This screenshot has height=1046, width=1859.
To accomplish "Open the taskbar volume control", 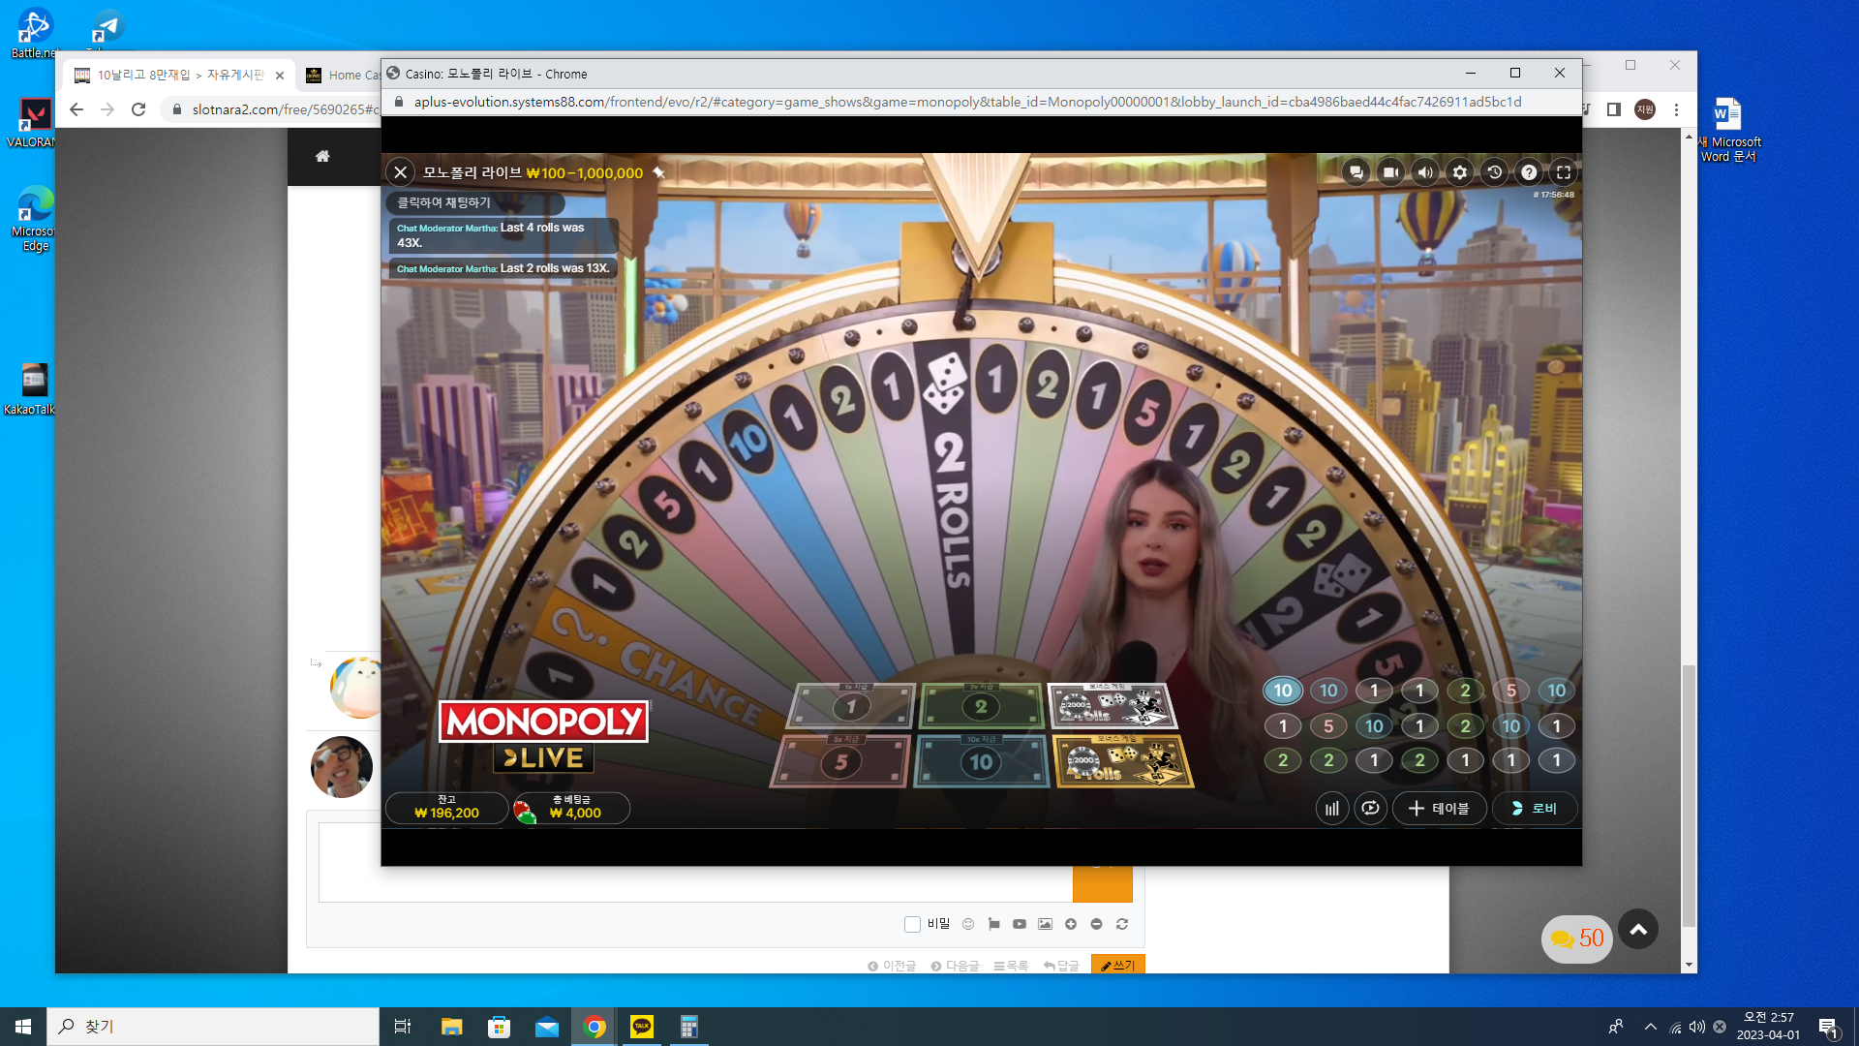I will [x=1697, y=1027].
